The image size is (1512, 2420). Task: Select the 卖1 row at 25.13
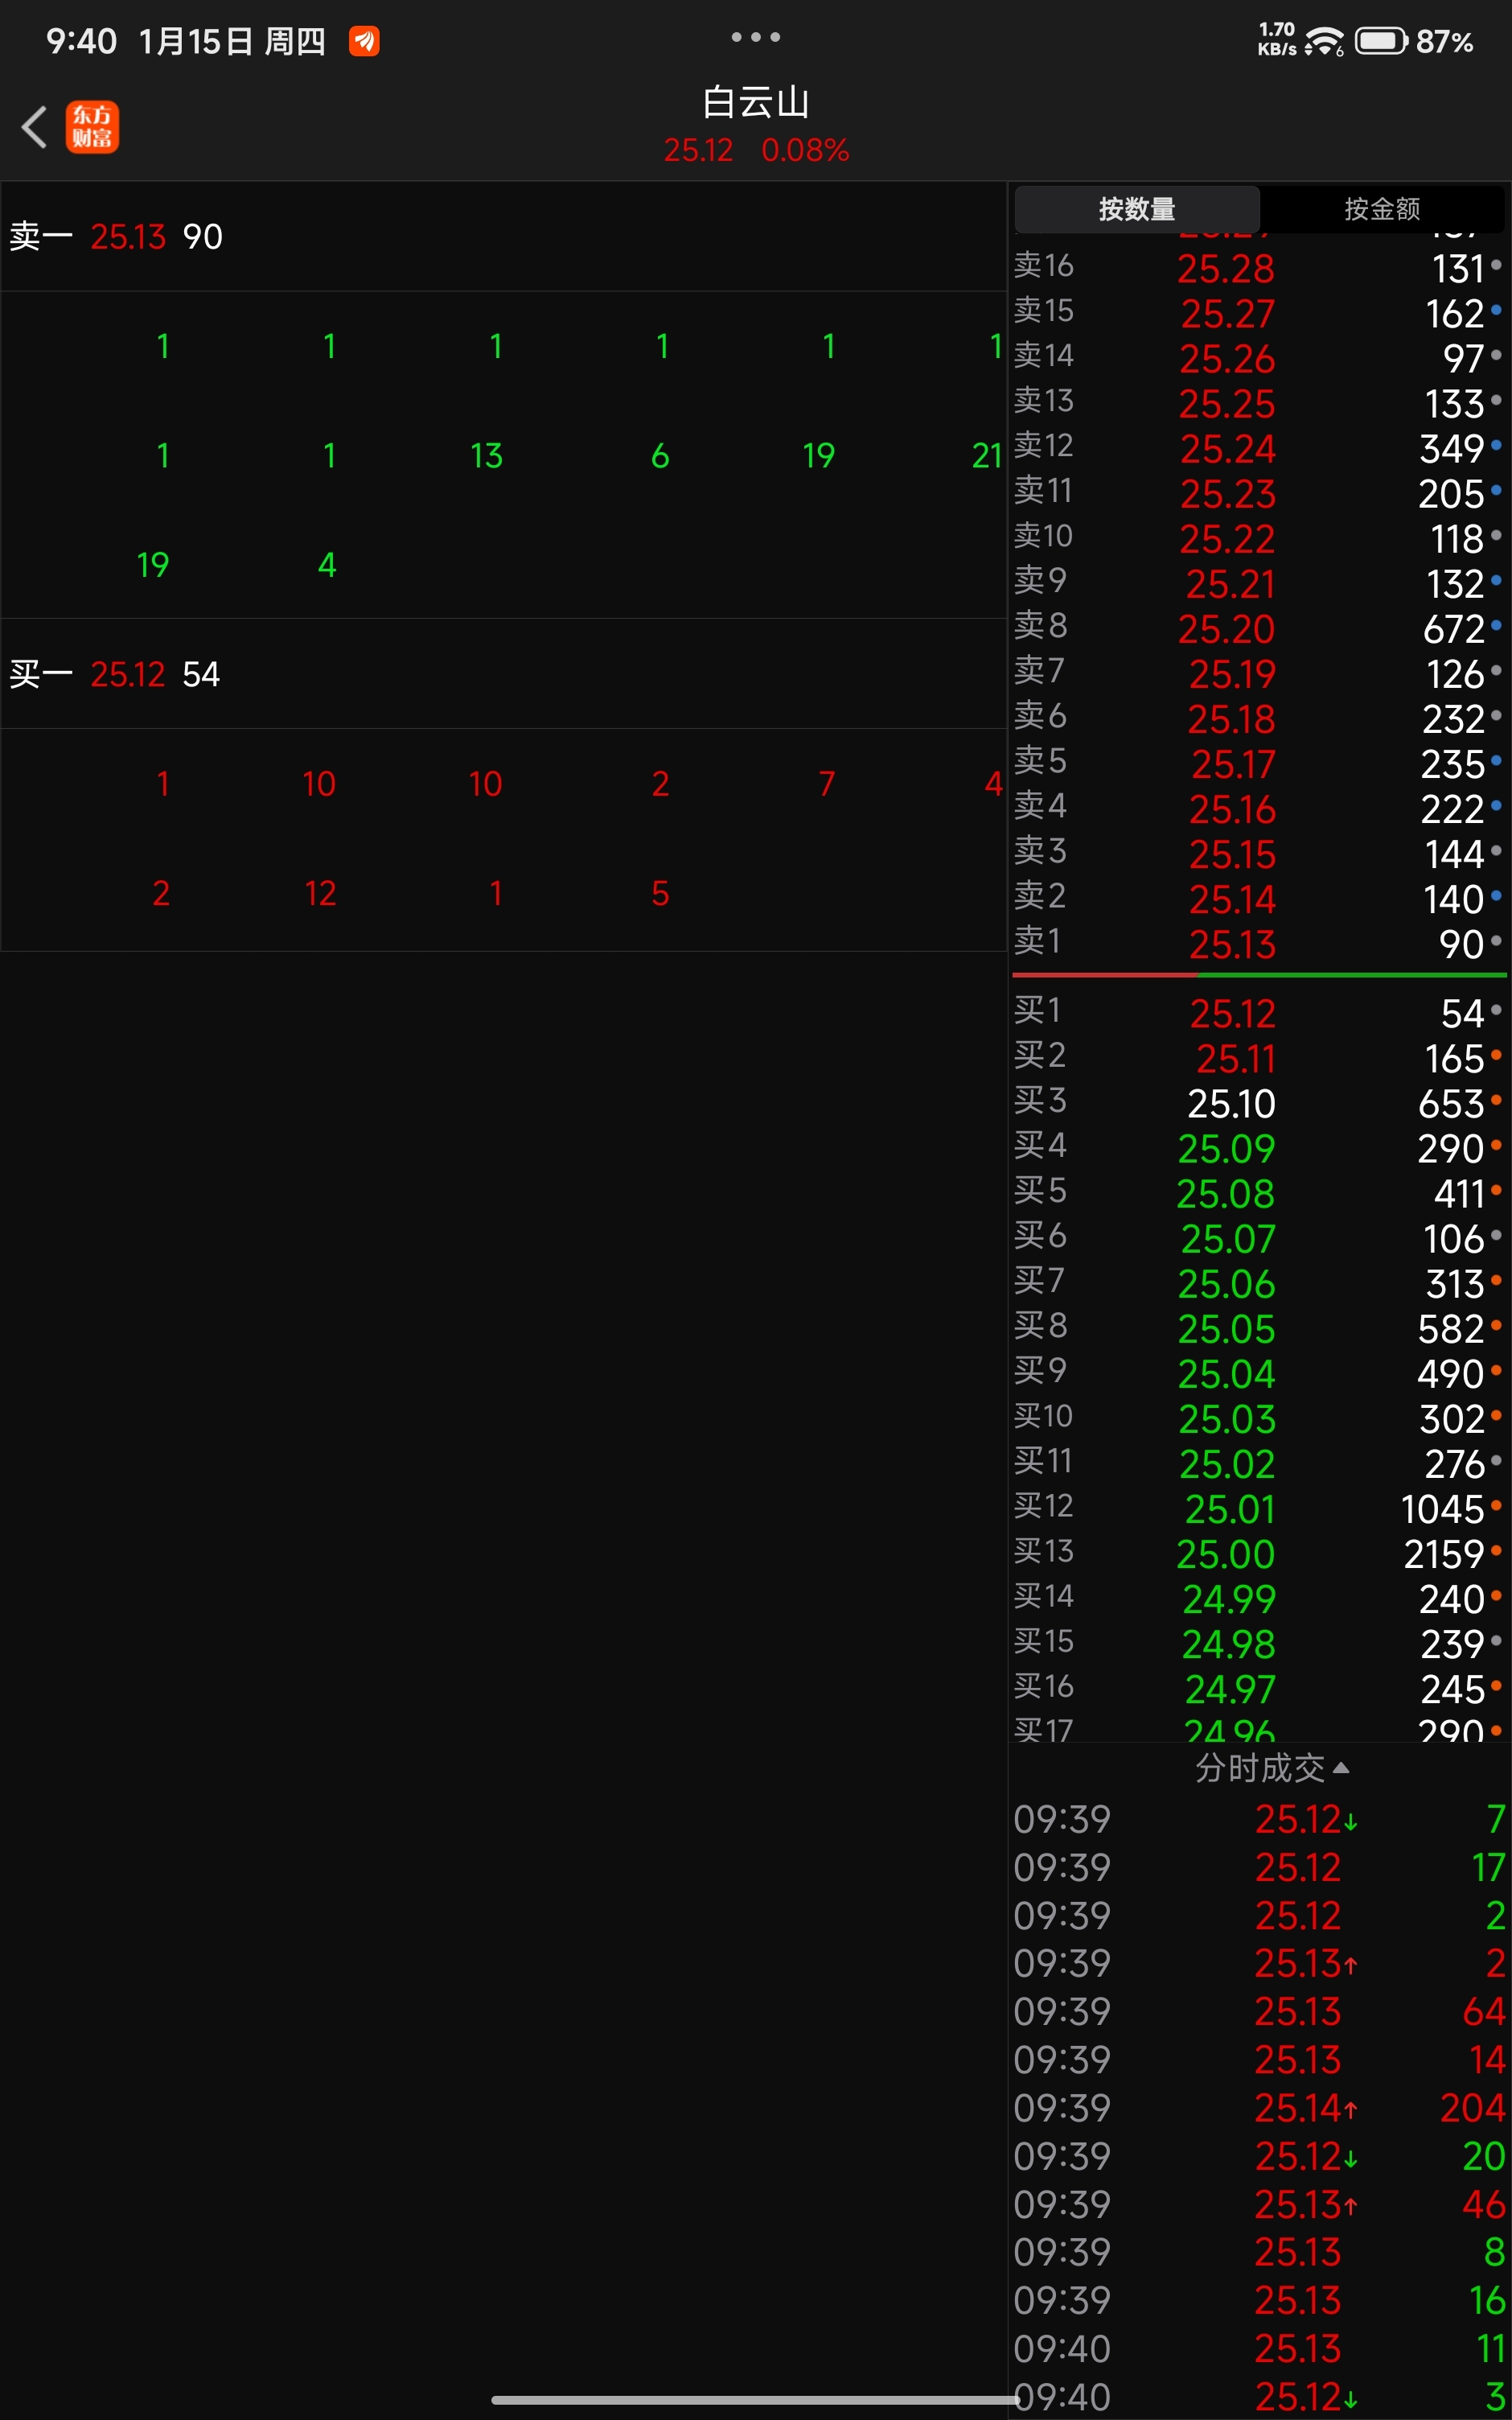1259,943
